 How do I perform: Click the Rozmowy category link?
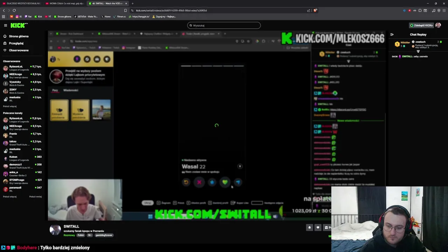[69, 235]
